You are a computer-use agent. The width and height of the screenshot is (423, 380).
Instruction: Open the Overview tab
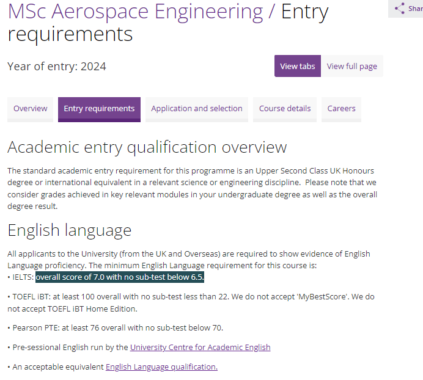click(30, 109)
